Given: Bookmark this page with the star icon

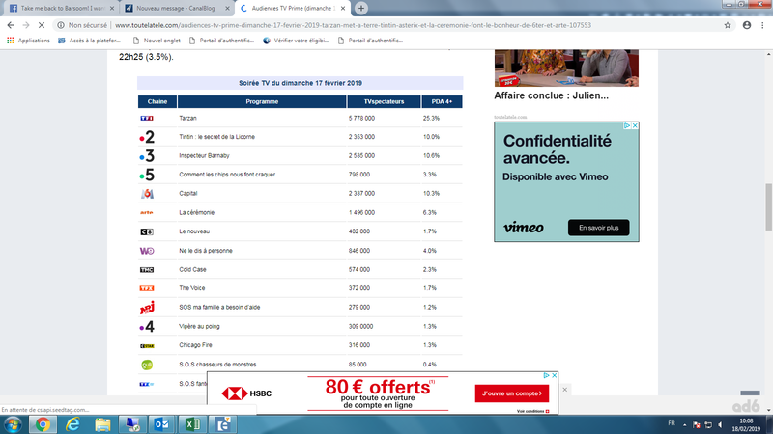Looking at the screenshot, I should [x=728, y=25].
